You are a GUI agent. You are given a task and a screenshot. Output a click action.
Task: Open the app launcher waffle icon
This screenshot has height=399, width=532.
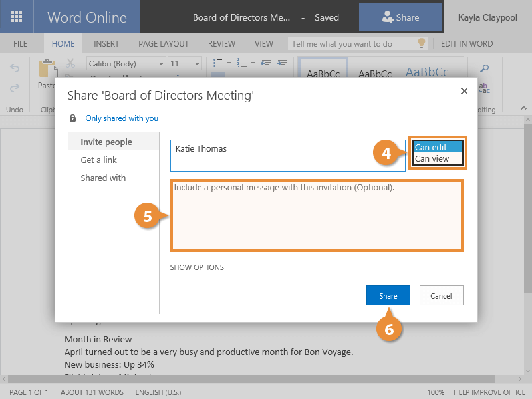click(17, 17)
